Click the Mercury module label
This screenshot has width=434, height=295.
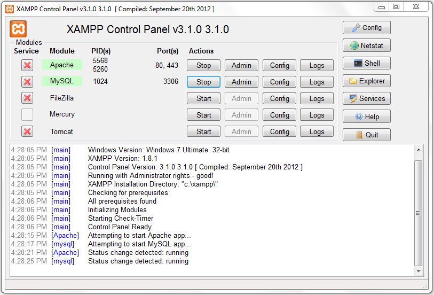click(x=62, y=114)
